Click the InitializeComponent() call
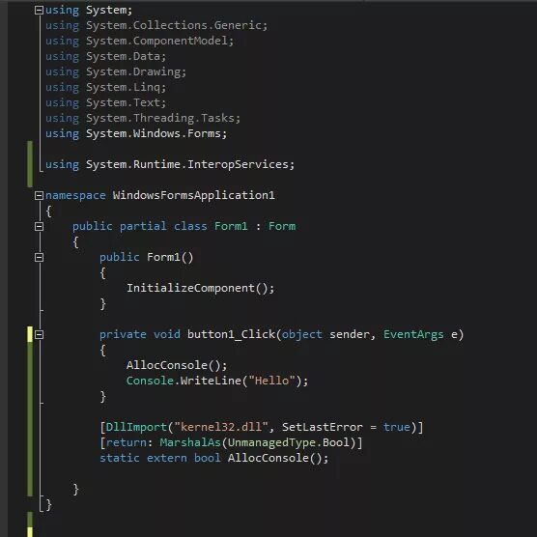 pyautogui.click(x=201, y=289)
